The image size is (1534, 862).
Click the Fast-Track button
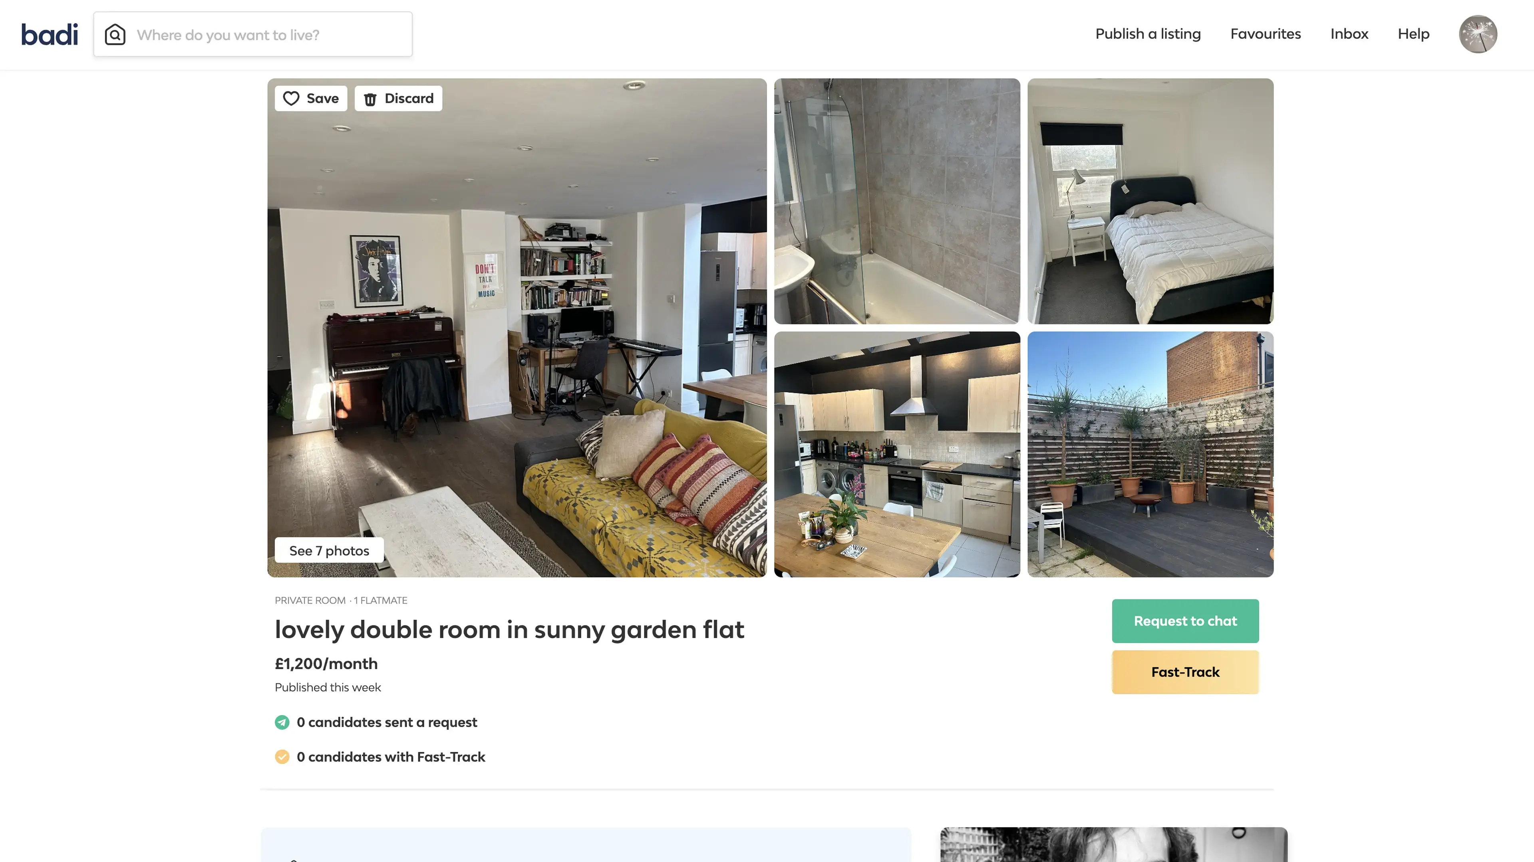click(1185, 672)
